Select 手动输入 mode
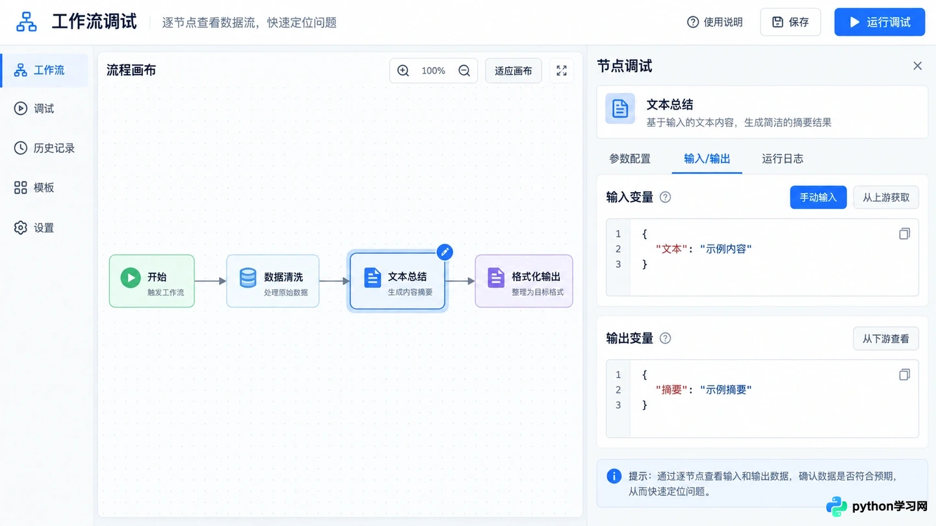Viewport: 936px width, 526px height. coord(818,197)
